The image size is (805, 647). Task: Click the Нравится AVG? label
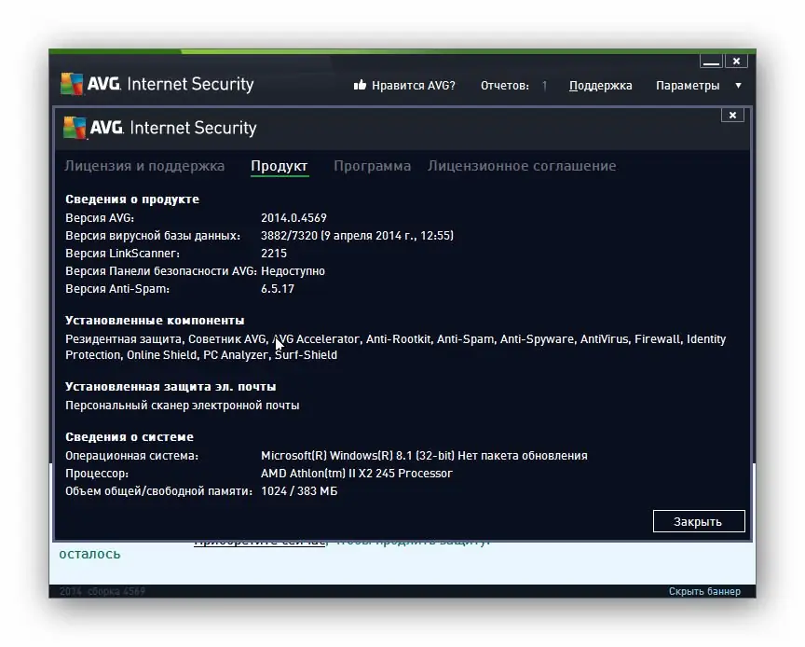tap(414, 86)
